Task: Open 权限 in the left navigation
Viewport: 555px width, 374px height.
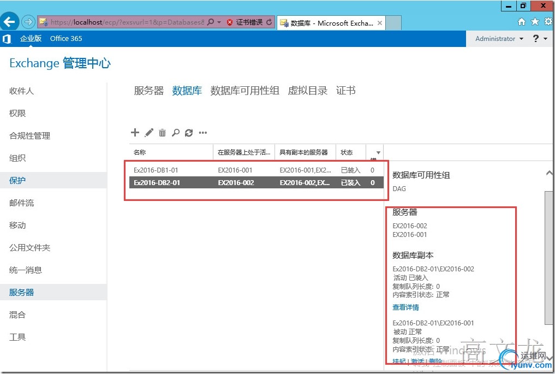Action: coord(17,114)
